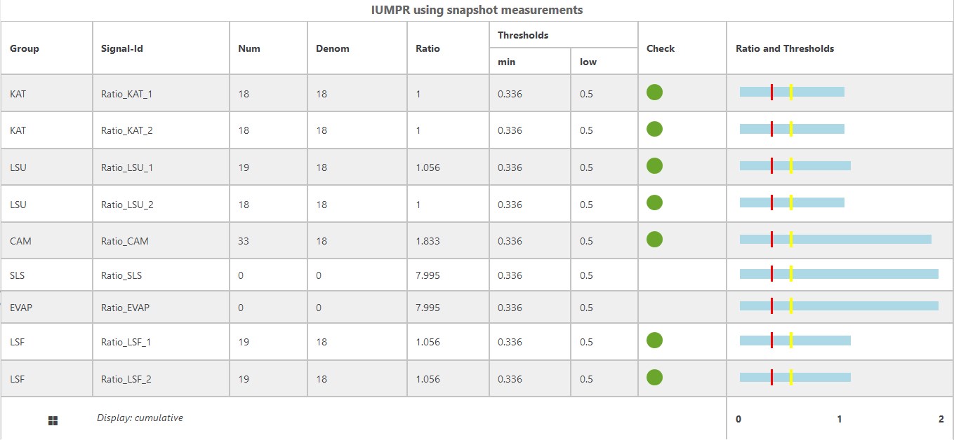The height and width of the screenshot is (440, 954).
Task: Click green check indicator for Ratio_CAM
Action: [x=654, y=240]
